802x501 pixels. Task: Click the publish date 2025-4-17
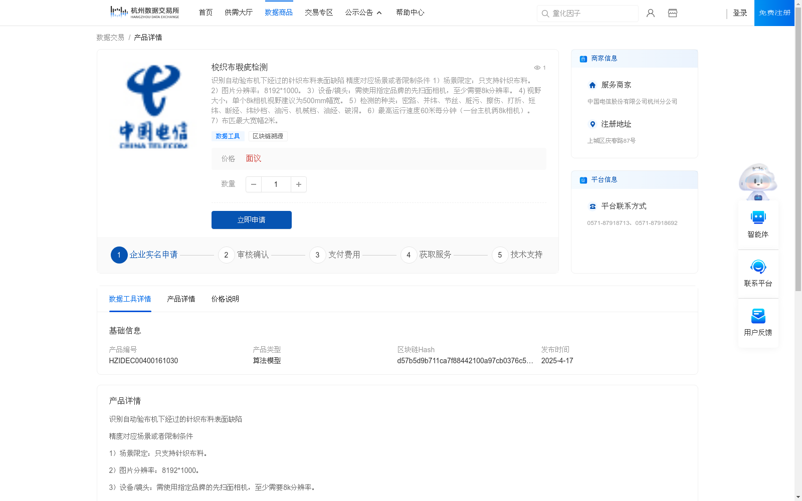(x=557, y=361)
